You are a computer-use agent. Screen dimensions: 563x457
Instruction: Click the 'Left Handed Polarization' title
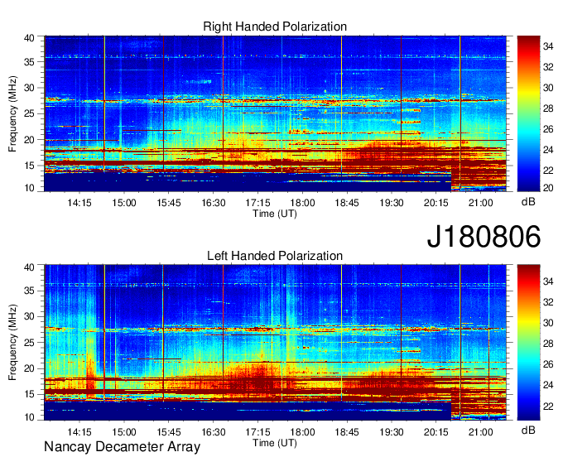click(x=275, y=256)
